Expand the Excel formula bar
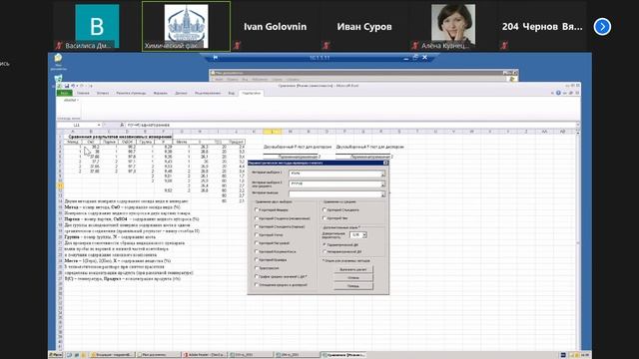 click(x=577, y=125)
